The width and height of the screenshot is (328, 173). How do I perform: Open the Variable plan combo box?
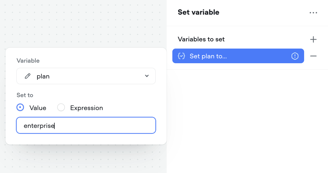pyautogui.click(x=86, y=76)
